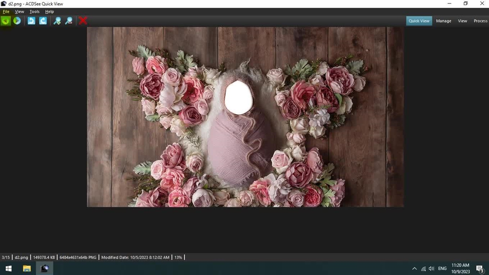Open the View menu in menu bar
The image size is (489, 275).
click(19, 11)
